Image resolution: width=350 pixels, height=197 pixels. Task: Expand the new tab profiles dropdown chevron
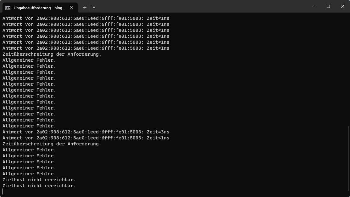tap(94, 8)
